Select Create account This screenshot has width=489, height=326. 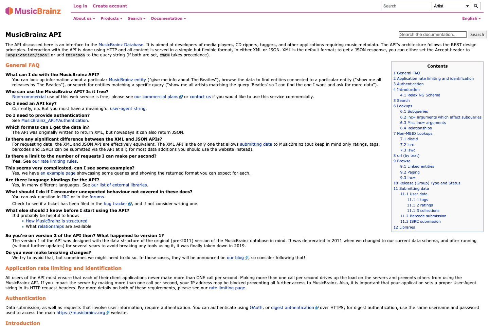pos(110,6)
